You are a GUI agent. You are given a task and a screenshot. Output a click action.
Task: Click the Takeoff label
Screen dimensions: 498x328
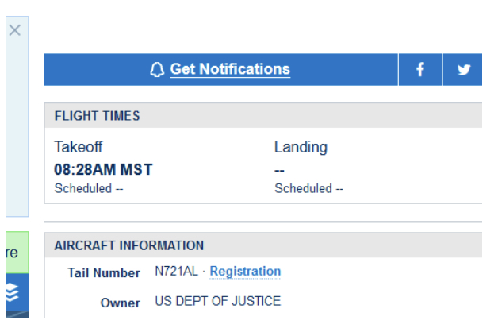click(78, 147)
